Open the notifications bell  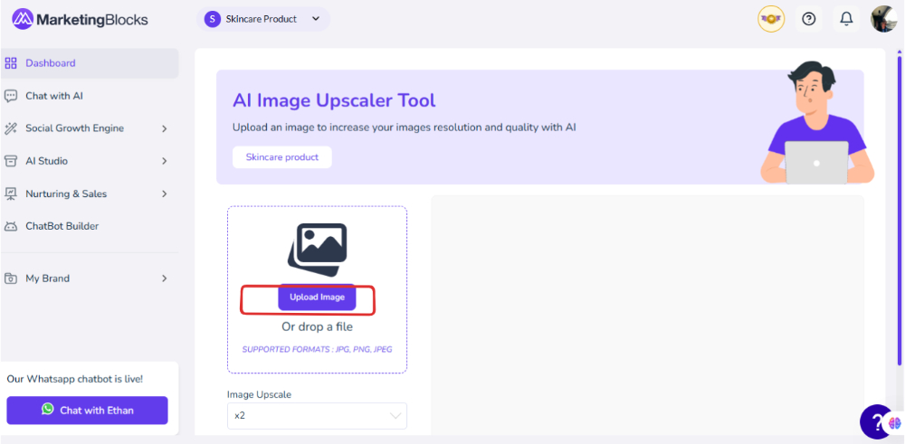pyautogui.click(x=846, y=19)
